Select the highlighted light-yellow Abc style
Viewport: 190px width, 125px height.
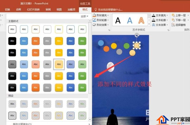59,64
